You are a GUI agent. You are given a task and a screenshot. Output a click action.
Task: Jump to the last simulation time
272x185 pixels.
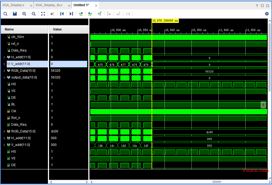pos(71,14)
